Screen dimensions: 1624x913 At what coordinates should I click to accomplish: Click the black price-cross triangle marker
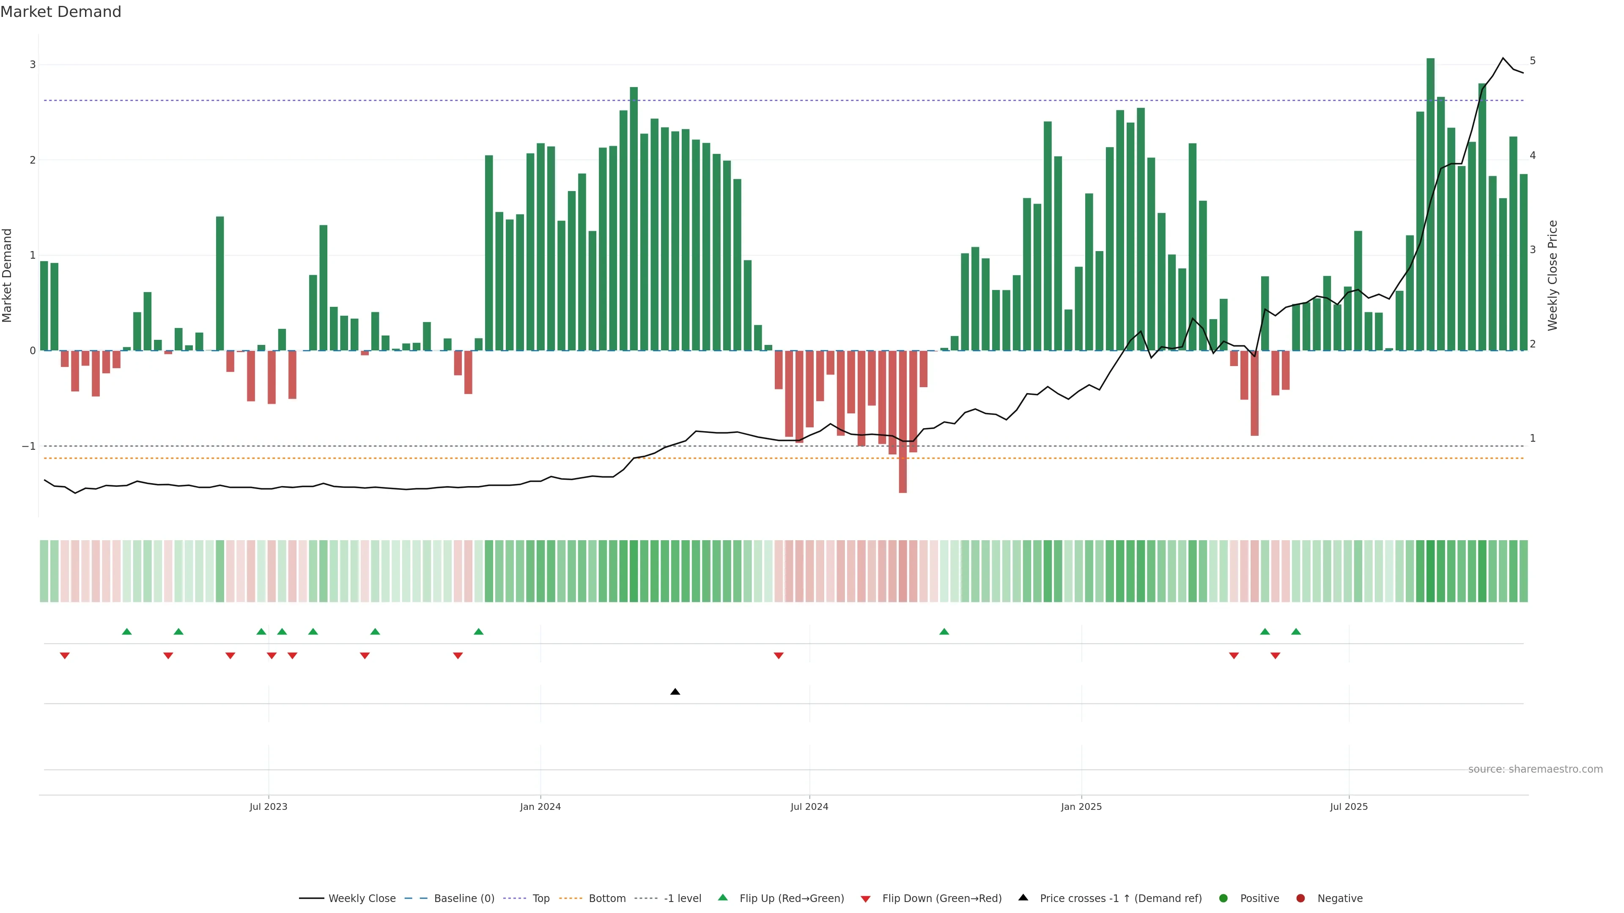[675, 692]
